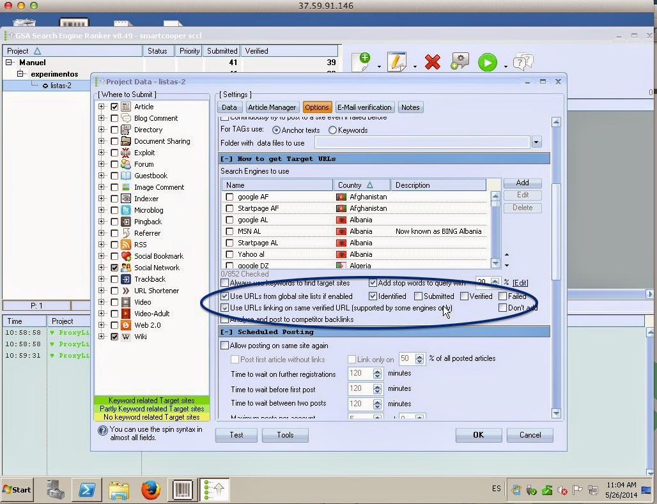Click the RSS feed icon
The image size is (657, 504).
click(x=126, y=245)
